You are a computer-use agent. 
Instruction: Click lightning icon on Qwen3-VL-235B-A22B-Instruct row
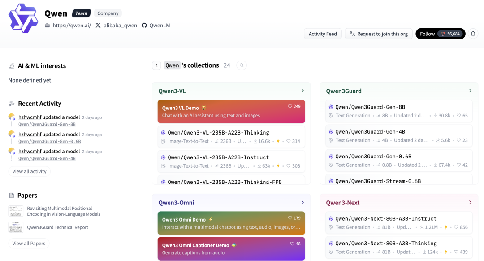point(278,166)
